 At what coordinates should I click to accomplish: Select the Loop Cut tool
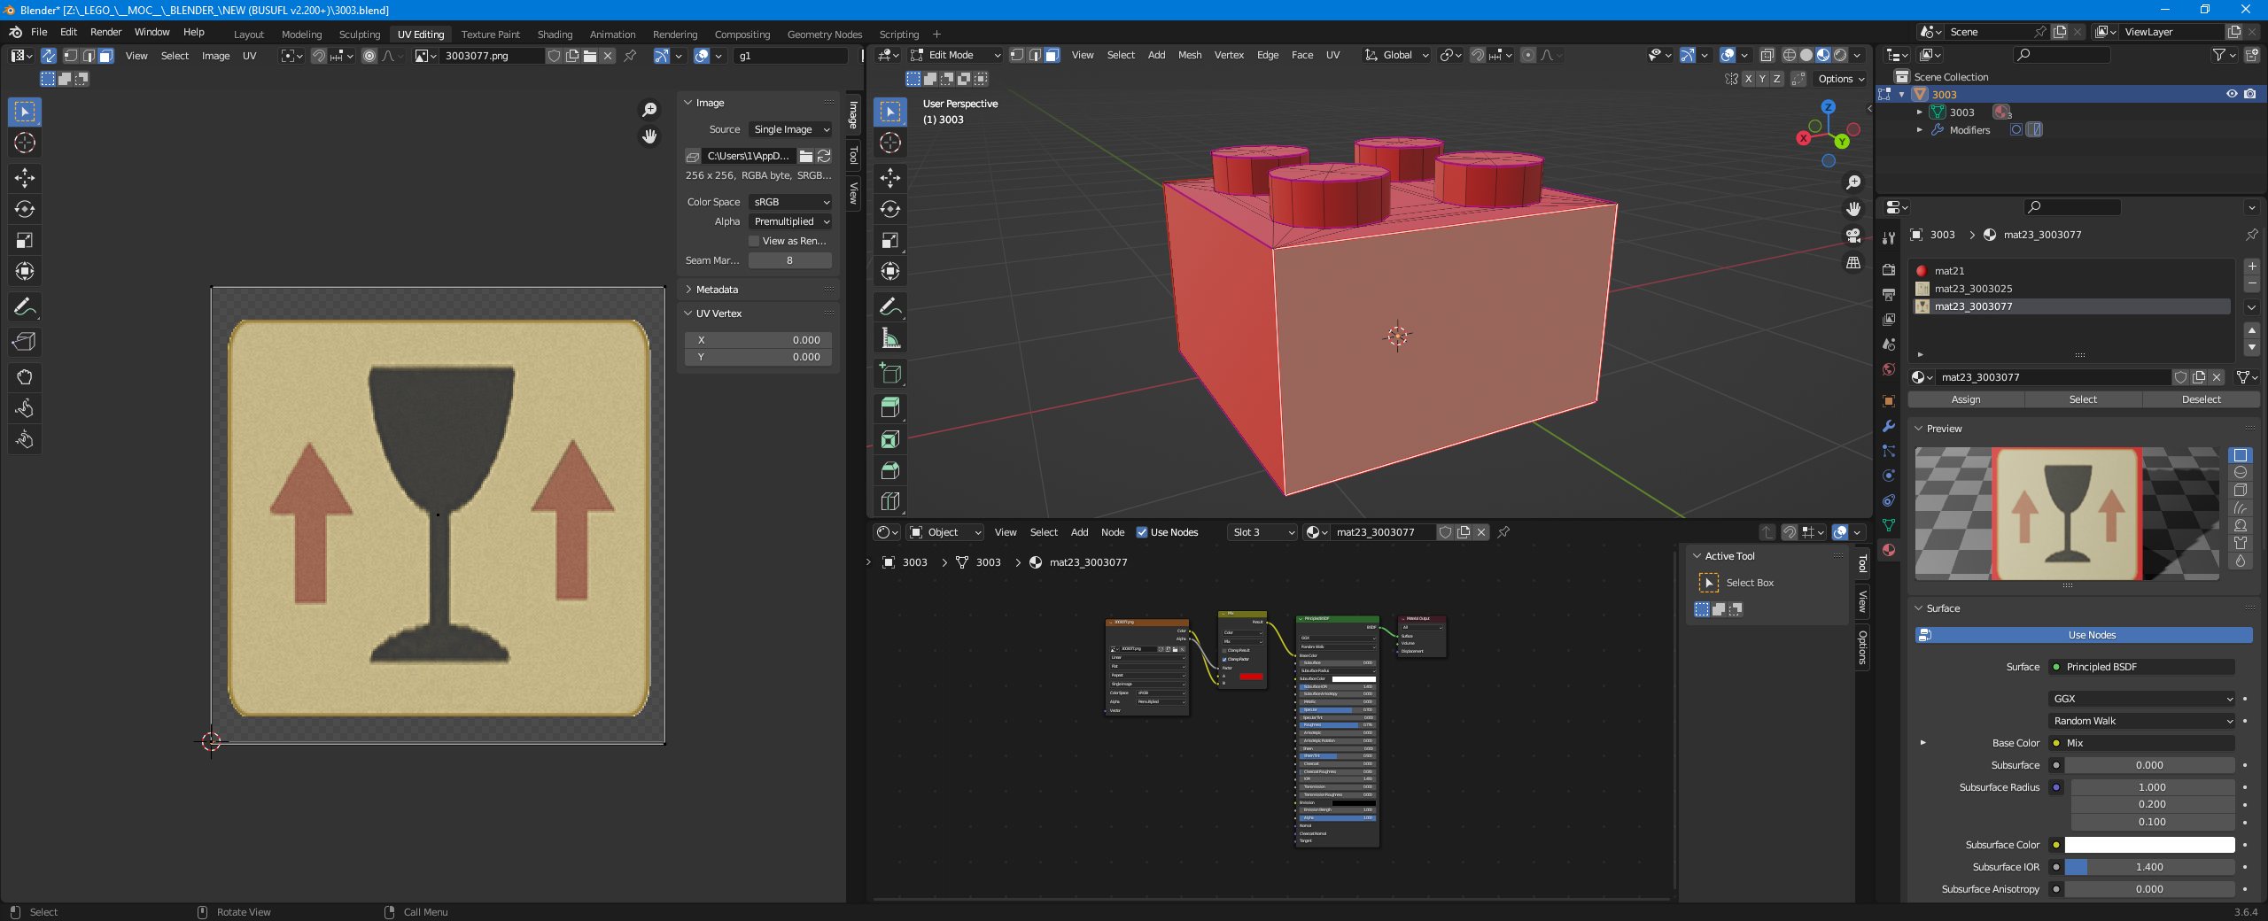click(x=890, y=501)
